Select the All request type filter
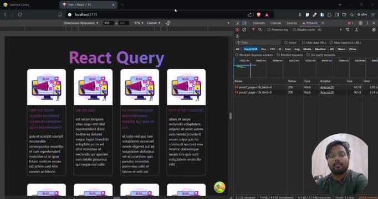Image resolution: width=378 pixels, height=199 pixels. 237,49
